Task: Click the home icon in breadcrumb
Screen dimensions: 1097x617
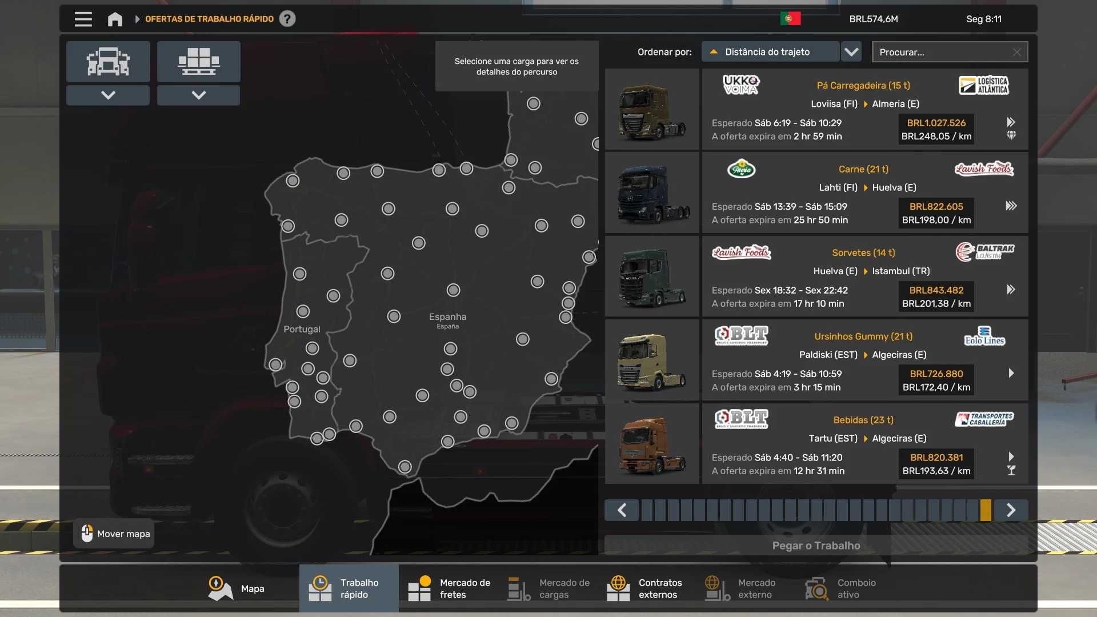Action: click(115, 19)
